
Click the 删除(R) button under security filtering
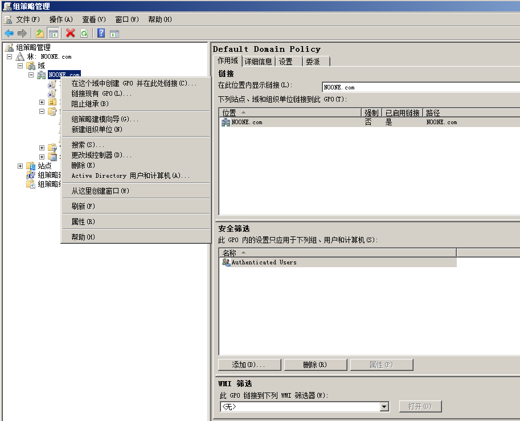pyautogui.click(x=316, y=365)
